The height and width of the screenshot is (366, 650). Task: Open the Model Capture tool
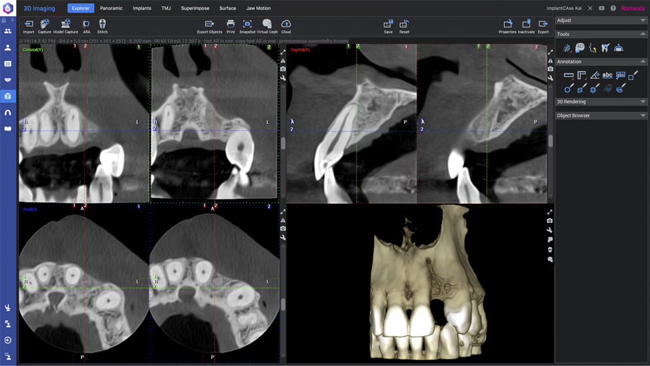coord(66,24)
